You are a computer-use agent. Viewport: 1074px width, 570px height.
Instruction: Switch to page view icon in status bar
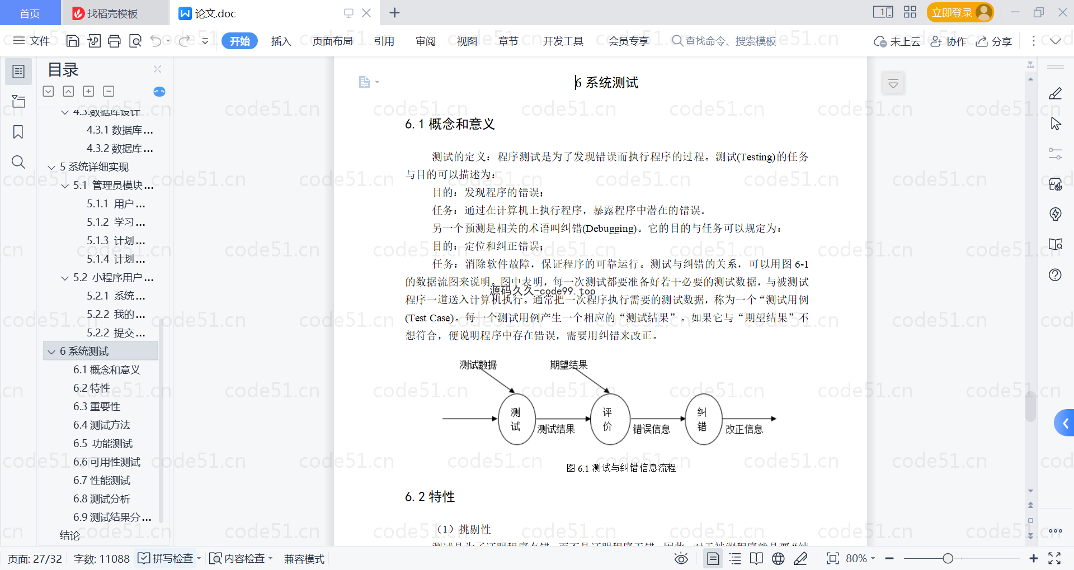(x=713, y=558)
